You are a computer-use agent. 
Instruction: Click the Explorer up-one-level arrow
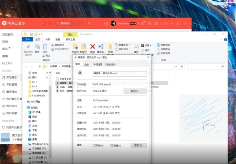(x=40, y=66)
